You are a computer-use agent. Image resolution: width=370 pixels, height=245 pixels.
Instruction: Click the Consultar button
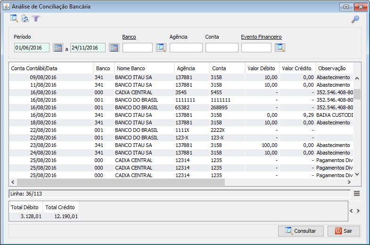click(x=301, y=231)
